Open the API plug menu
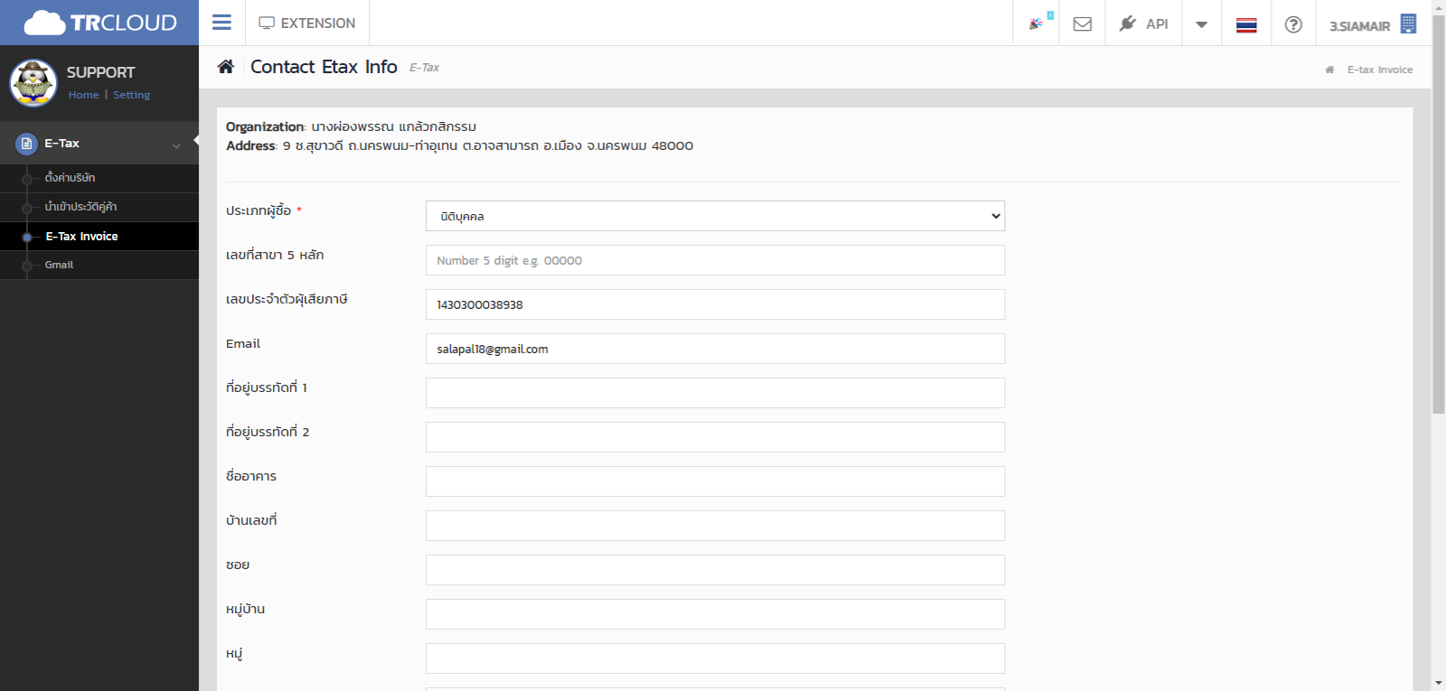Image resolution: width=1446 pixels, height=691 pixels. click(x=1143, y=23)
